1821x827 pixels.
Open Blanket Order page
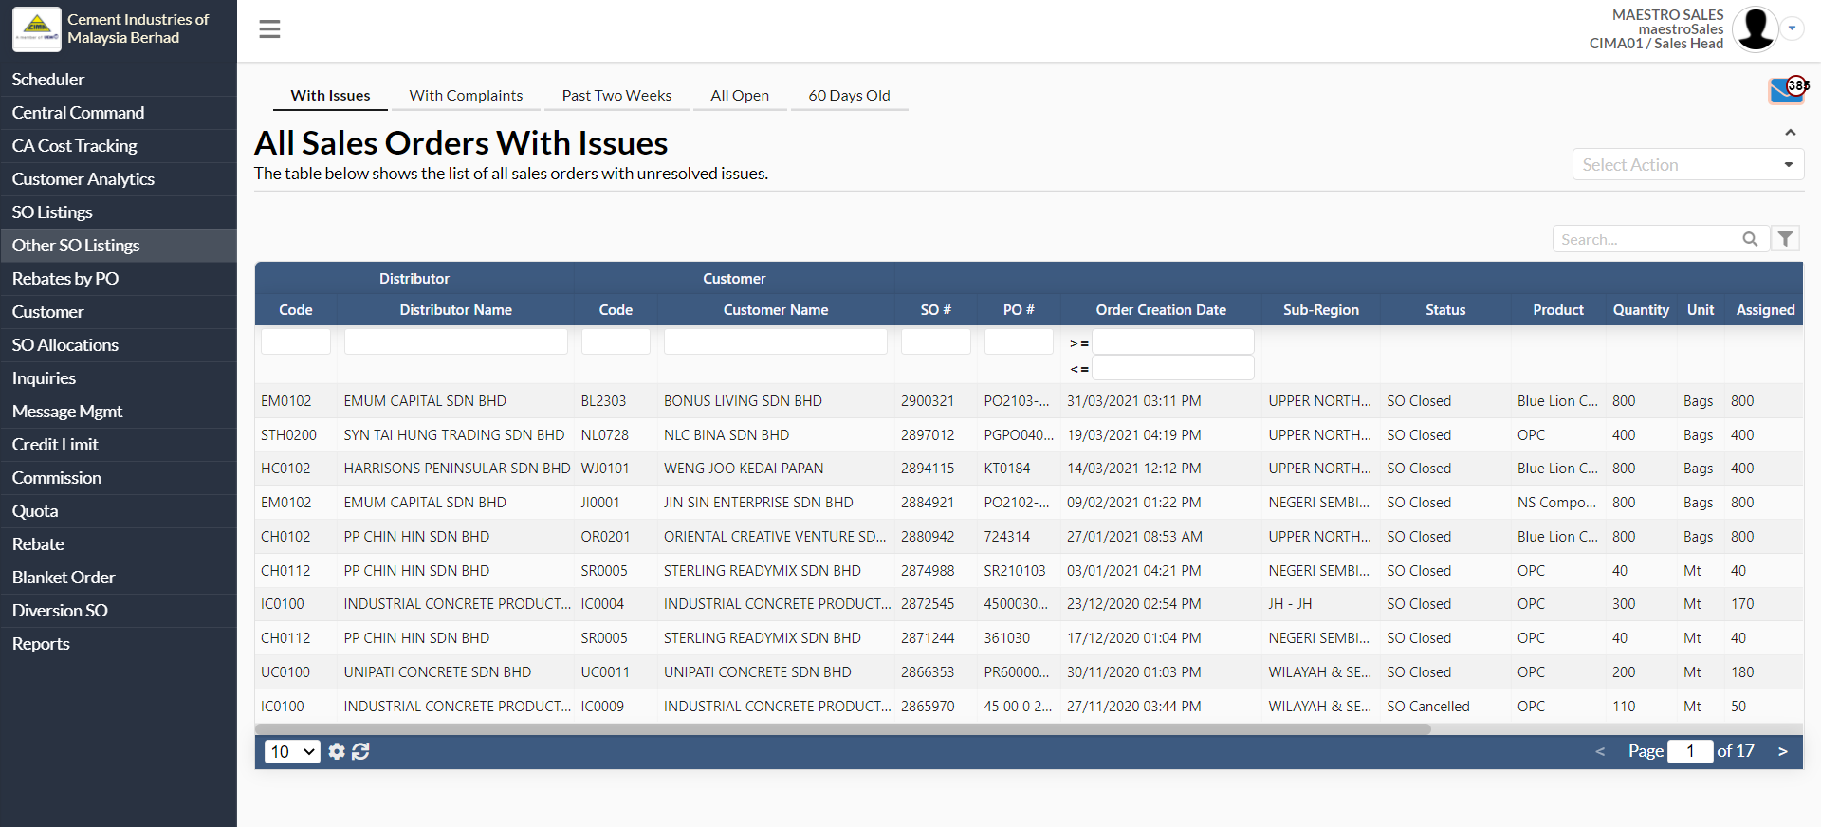point(118,578)
